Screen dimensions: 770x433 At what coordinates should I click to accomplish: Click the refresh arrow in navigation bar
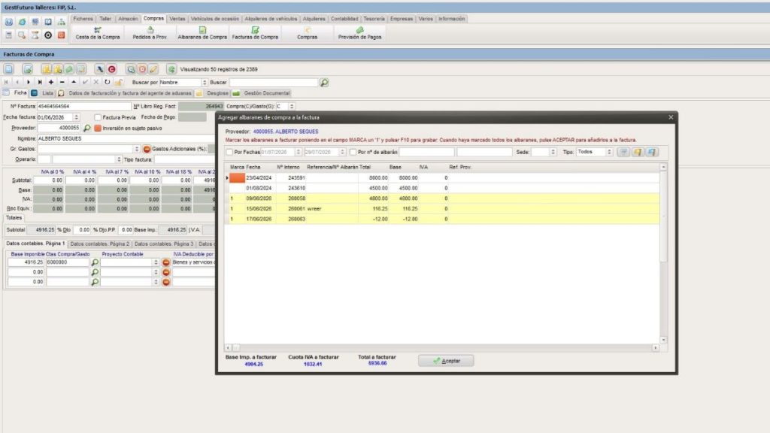click(x=107, y=82)
